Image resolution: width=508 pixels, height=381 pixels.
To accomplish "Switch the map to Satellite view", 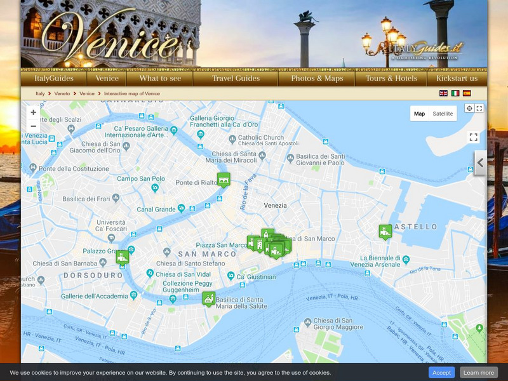I will coord(443,113).
